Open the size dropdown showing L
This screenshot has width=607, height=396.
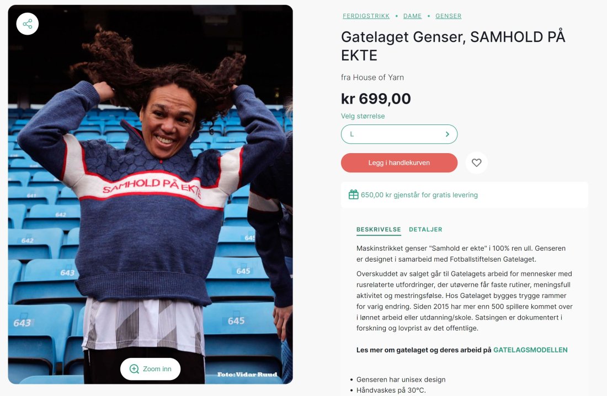point(399,134)
